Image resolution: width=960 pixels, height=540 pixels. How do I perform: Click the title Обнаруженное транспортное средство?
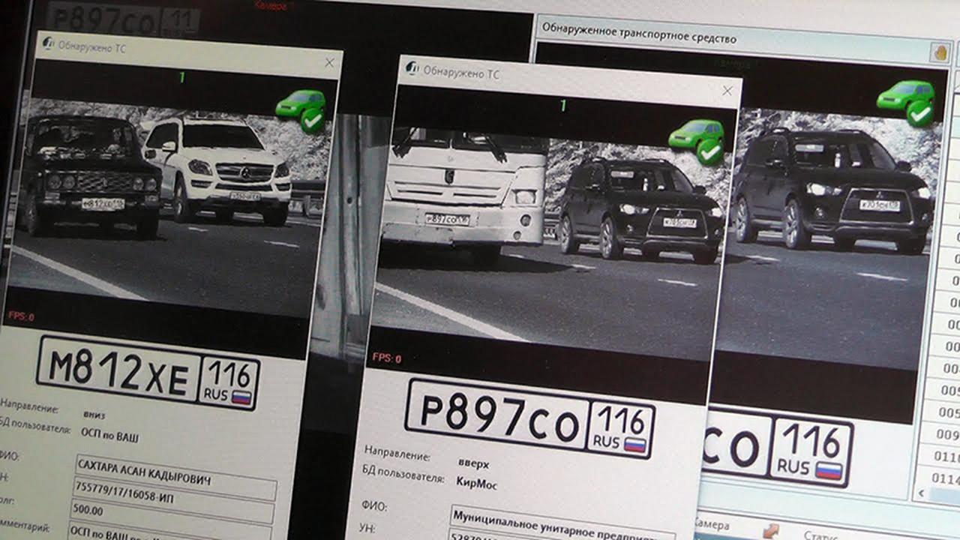[x=639, y=34]
